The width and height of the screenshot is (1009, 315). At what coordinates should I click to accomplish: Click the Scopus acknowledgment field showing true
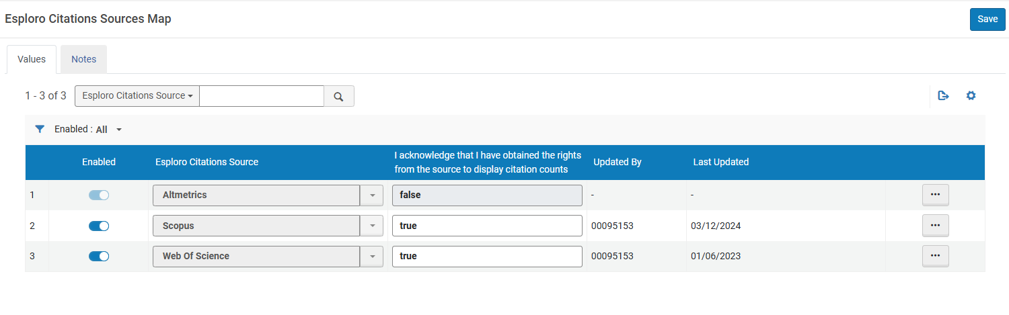486,226
